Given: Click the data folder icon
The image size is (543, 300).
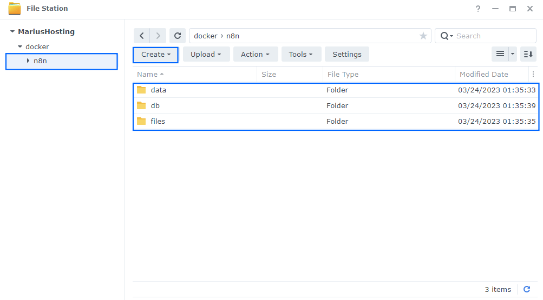Looking at the screenshot, I should pos(141,90).
